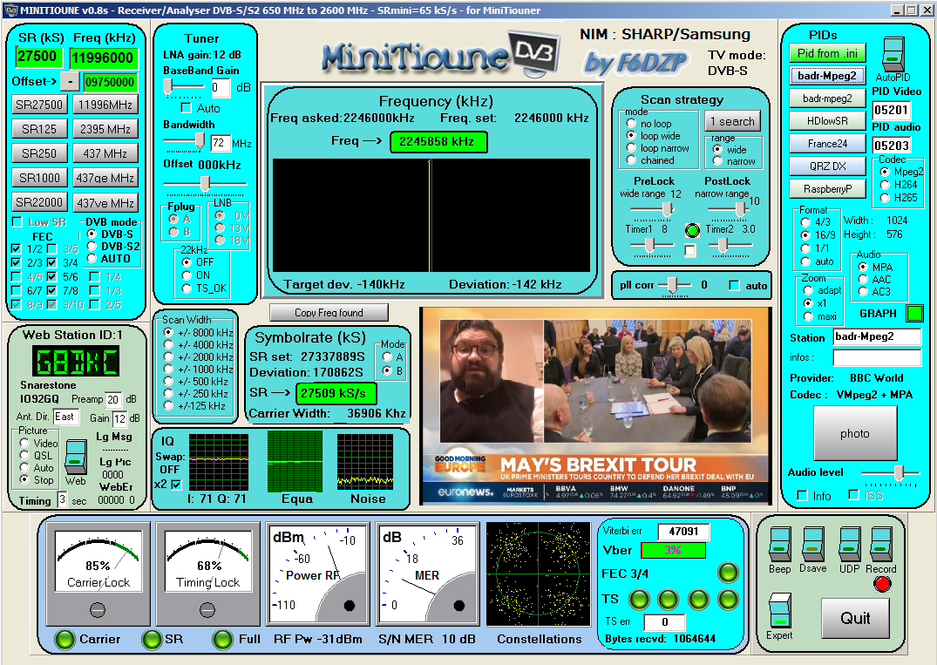937x665 pixels.
Task: Click the Quit button
Action: coord(855,618)
